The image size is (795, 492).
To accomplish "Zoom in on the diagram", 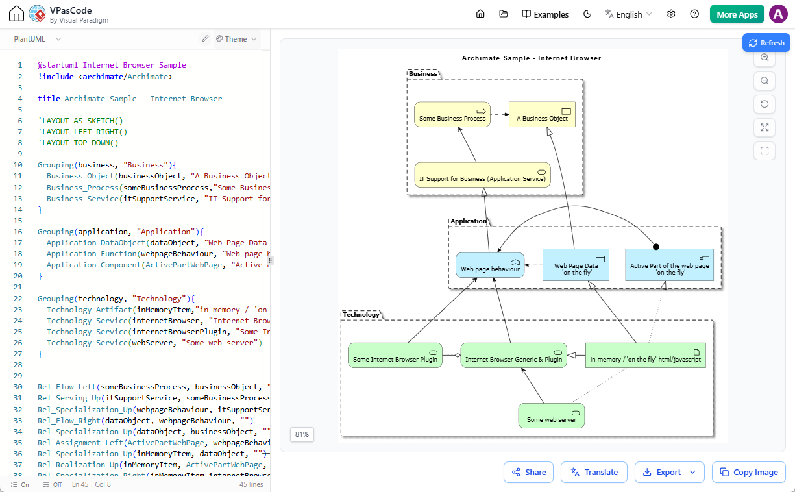I will pos(764,58).
